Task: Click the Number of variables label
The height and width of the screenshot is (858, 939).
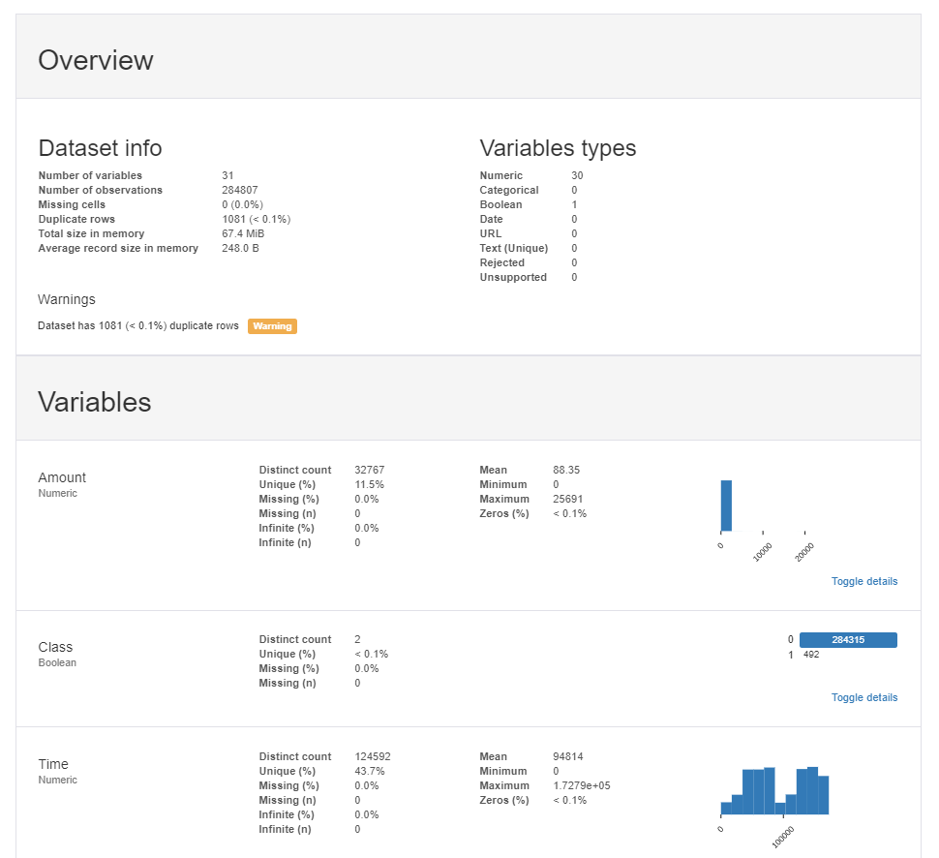Action: click(x=90, y=175)
